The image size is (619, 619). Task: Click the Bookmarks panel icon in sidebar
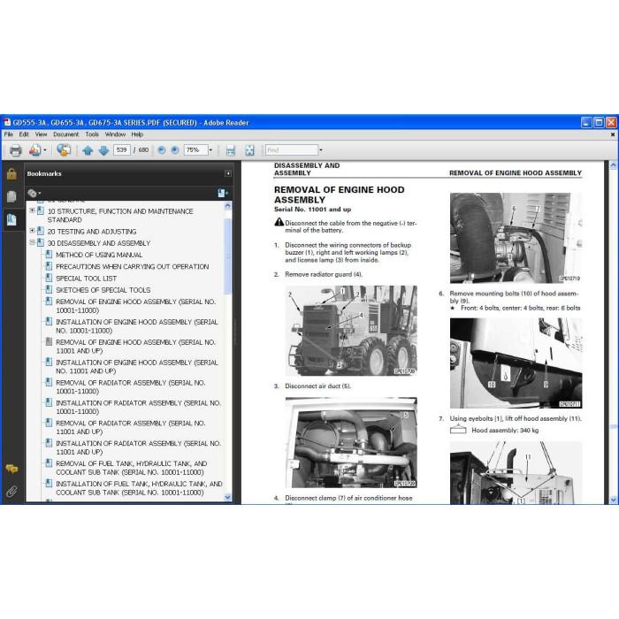coord(11,219)
